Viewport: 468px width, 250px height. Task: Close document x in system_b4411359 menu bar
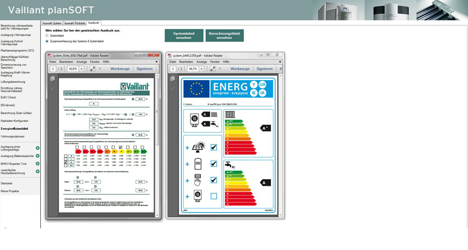[280, 62]
